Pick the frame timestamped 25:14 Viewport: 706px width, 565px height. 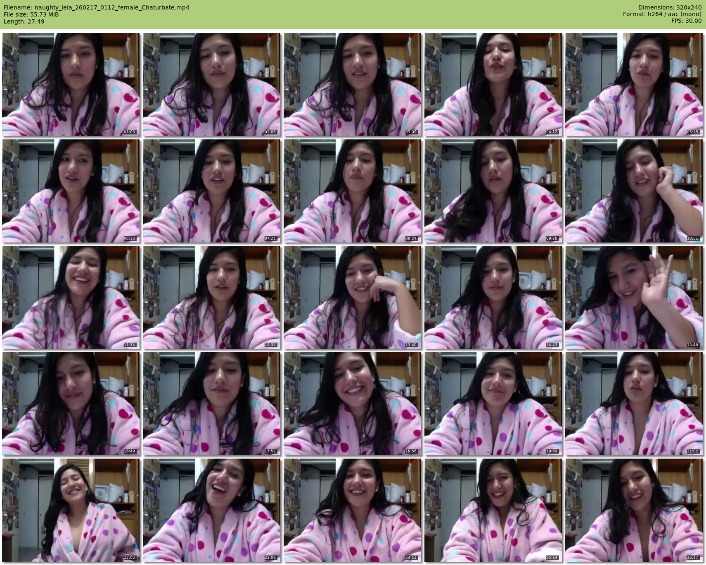tap(493, 510)
